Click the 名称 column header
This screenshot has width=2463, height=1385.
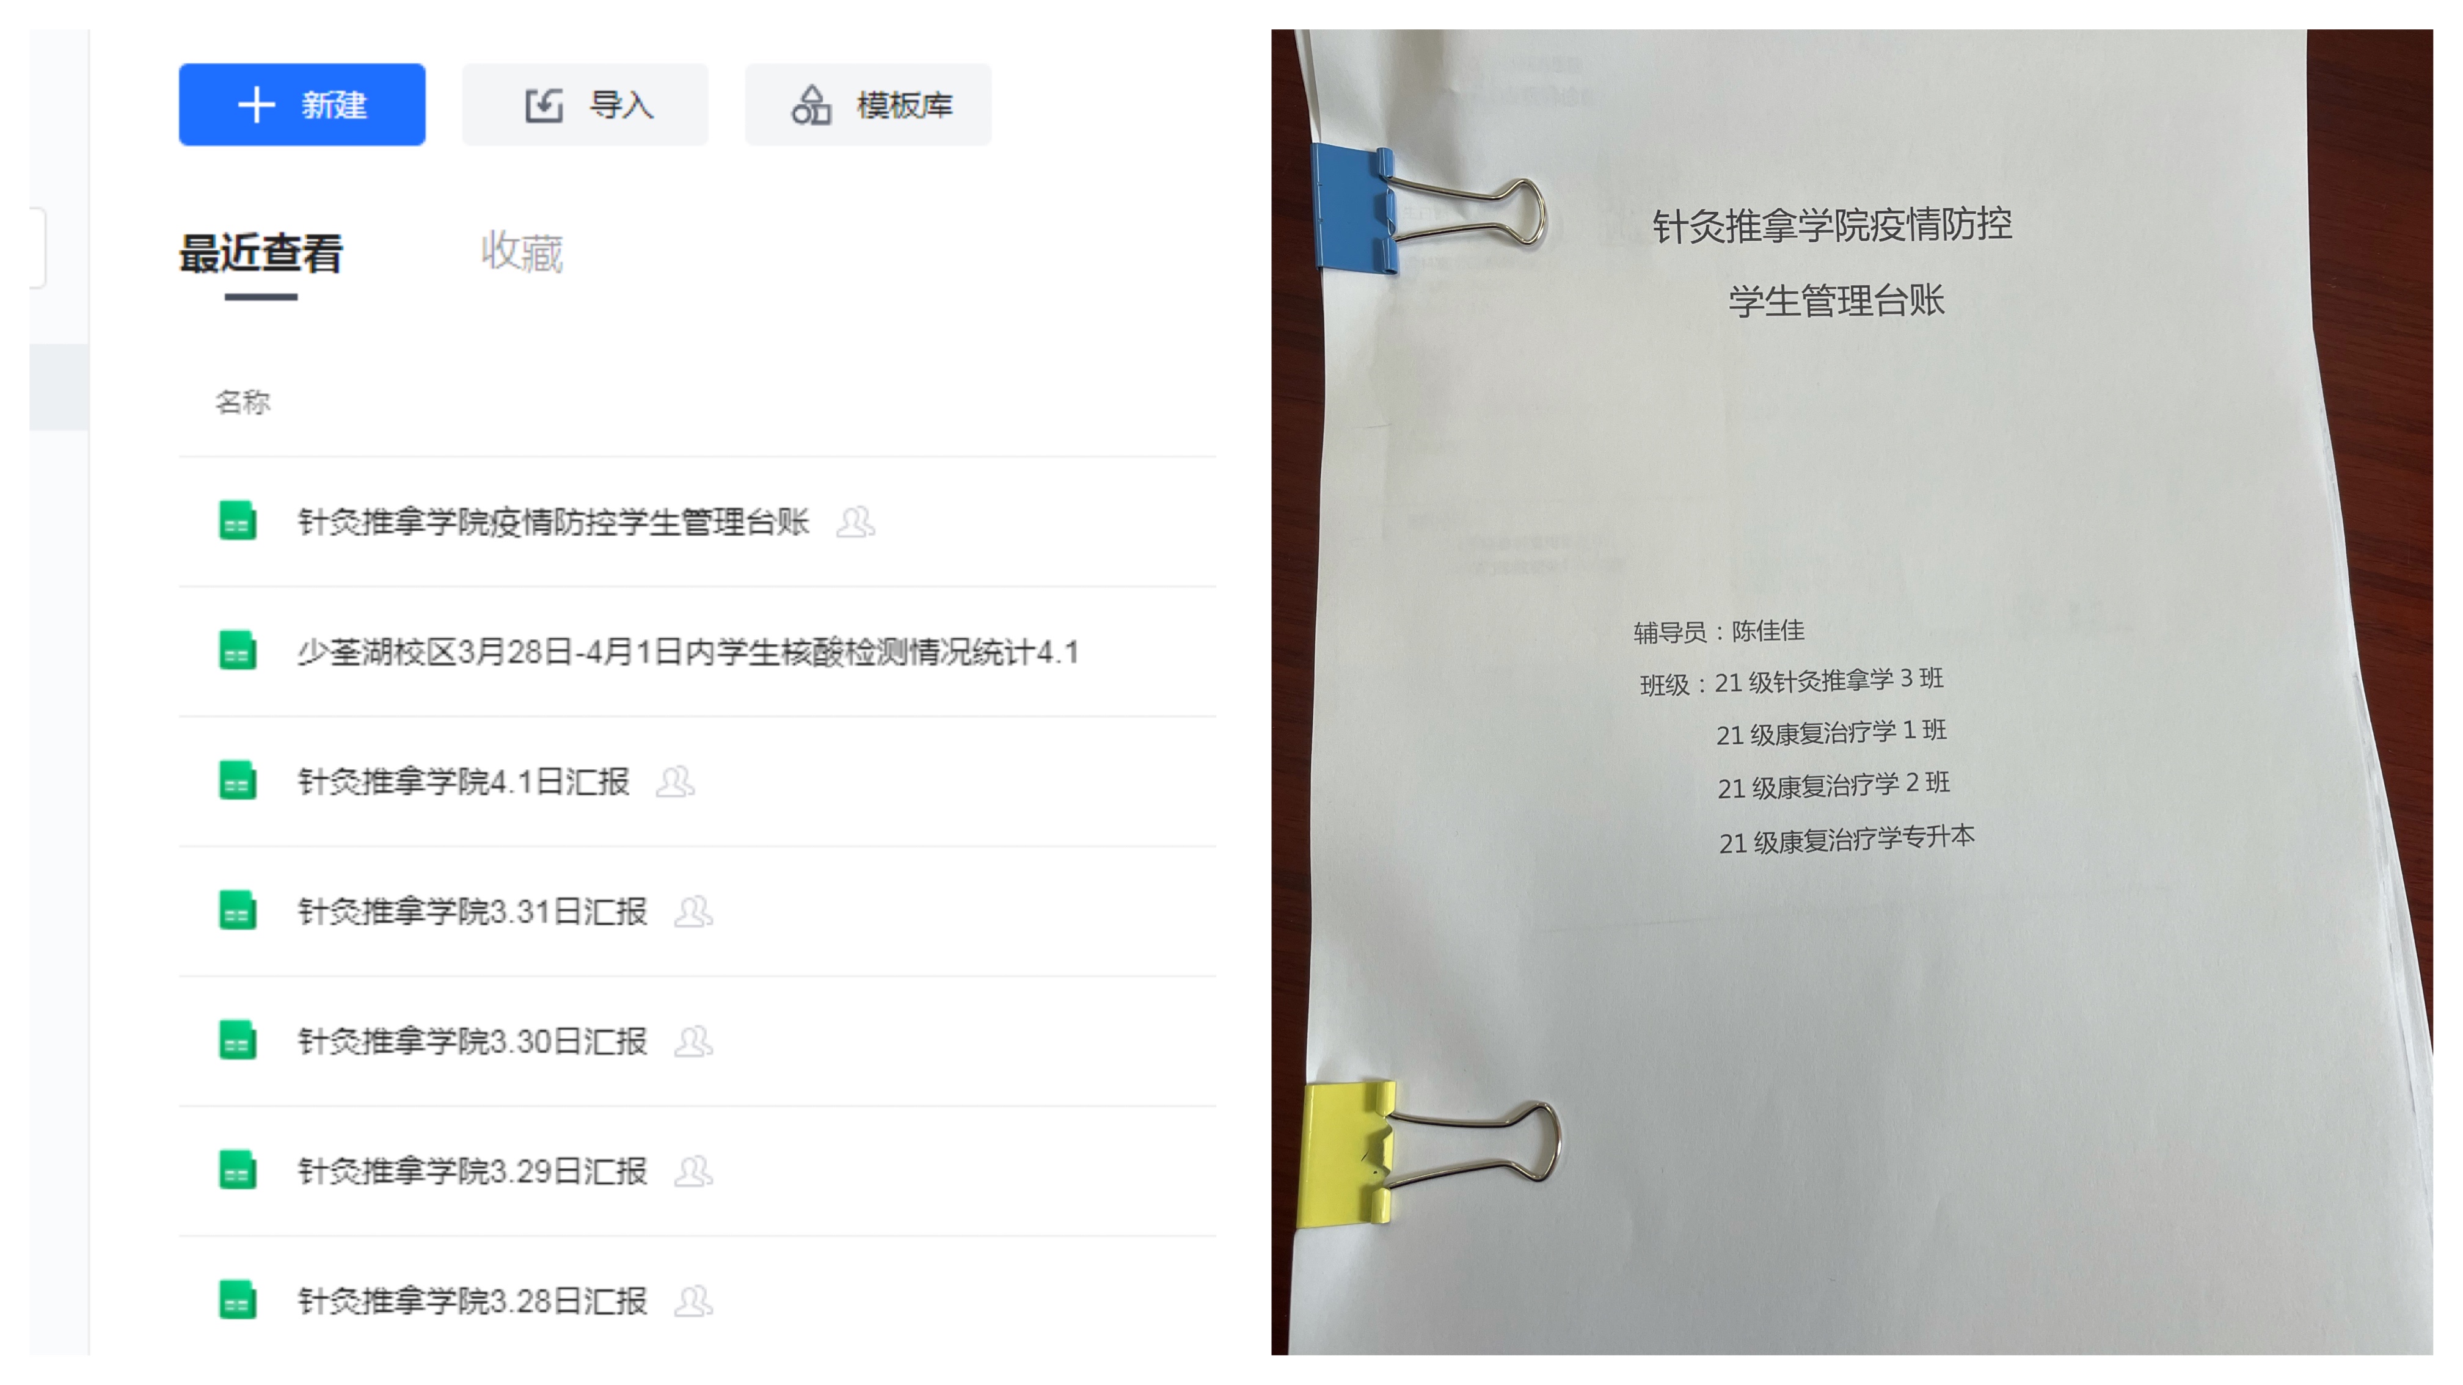click(x=243, y=402)
